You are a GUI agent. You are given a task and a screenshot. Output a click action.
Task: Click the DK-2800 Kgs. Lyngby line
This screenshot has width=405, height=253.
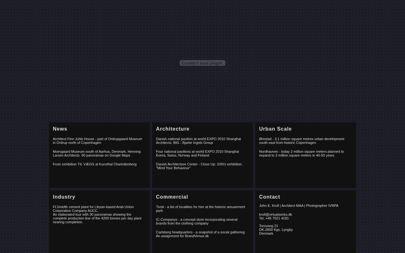coord(276,230)
